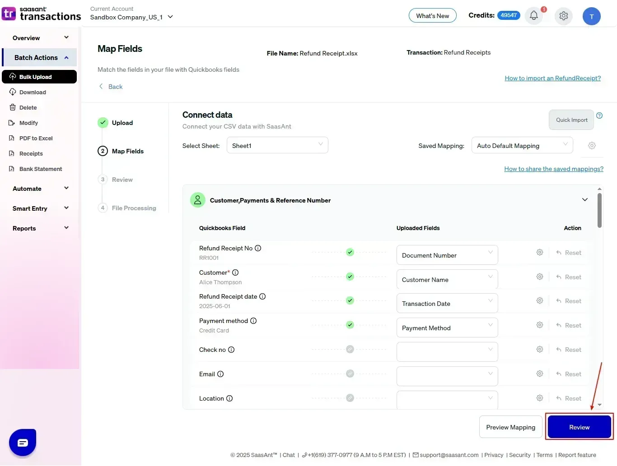
Task: Open How to import a RefundReceipt link
Action: [552, 78]
